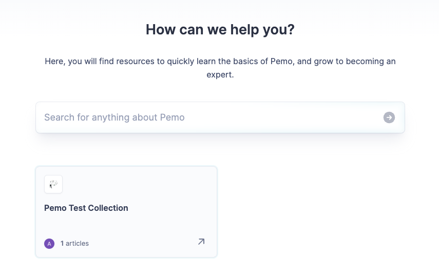Screen dimensions: 439x276
Task: Click the How can we help you heading
Action: (x=220, y=30)
